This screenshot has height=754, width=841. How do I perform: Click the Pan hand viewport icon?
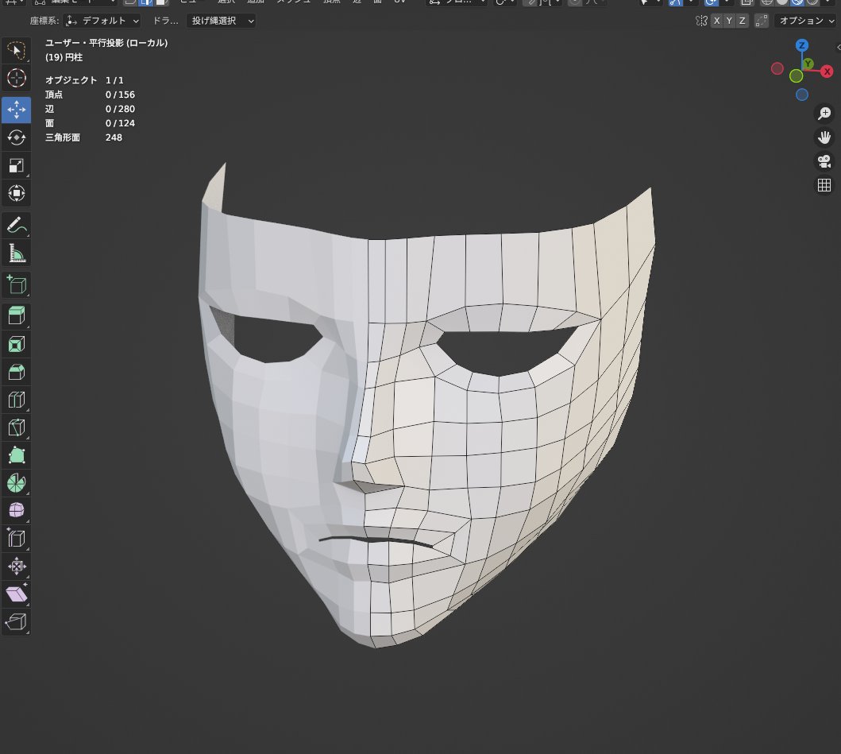tap(824, 137)
